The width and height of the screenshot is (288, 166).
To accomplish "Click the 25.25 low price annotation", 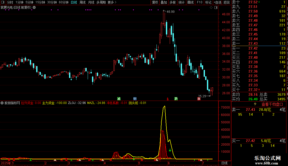I will coord(202,96).
